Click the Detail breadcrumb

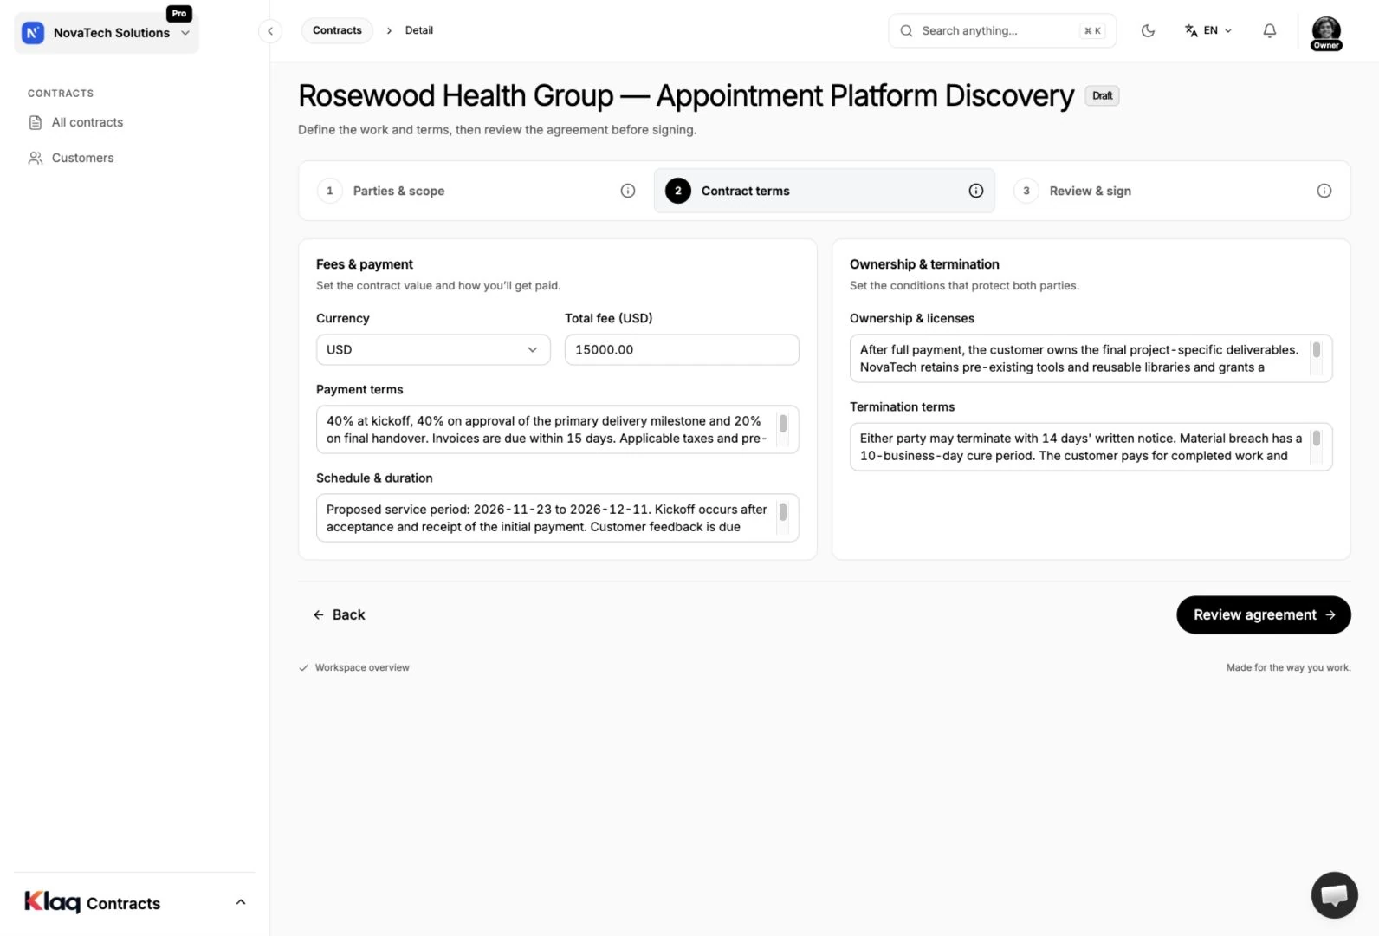pyautogui.click(x=419, y=31)
